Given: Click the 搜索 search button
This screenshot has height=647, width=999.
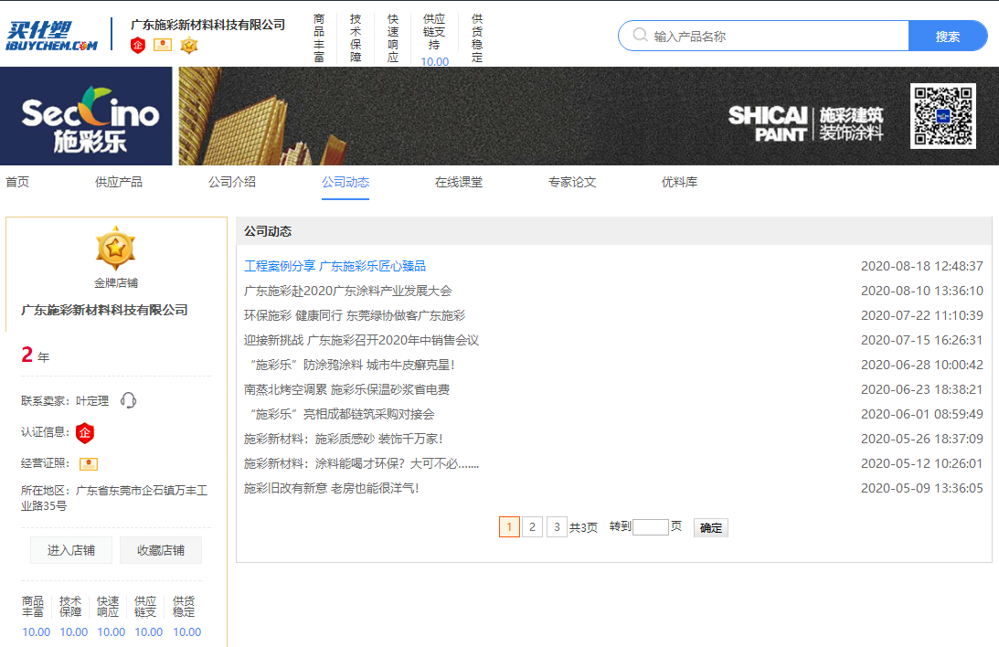Looking at the screenshot, I should 948,37.
